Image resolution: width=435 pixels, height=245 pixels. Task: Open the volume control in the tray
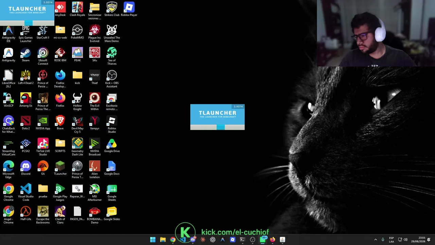point(405,240)
